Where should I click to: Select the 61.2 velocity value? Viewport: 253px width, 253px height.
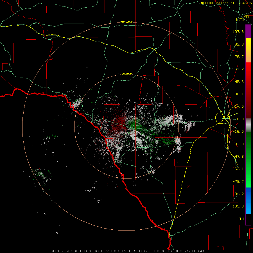tap(239, 69)
